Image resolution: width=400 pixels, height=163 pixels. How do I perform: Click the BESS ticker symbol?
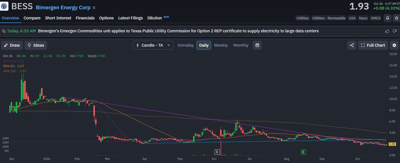tap(22, 7)
